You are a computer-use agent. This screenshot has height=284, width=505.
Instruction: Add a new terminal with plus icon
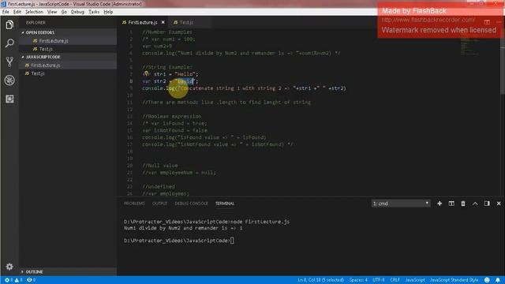(x=440, y=204)
